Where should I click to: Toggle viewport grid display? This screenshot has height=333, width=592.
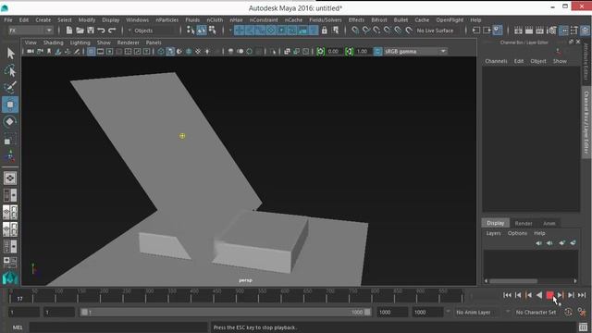click(91, 52)
